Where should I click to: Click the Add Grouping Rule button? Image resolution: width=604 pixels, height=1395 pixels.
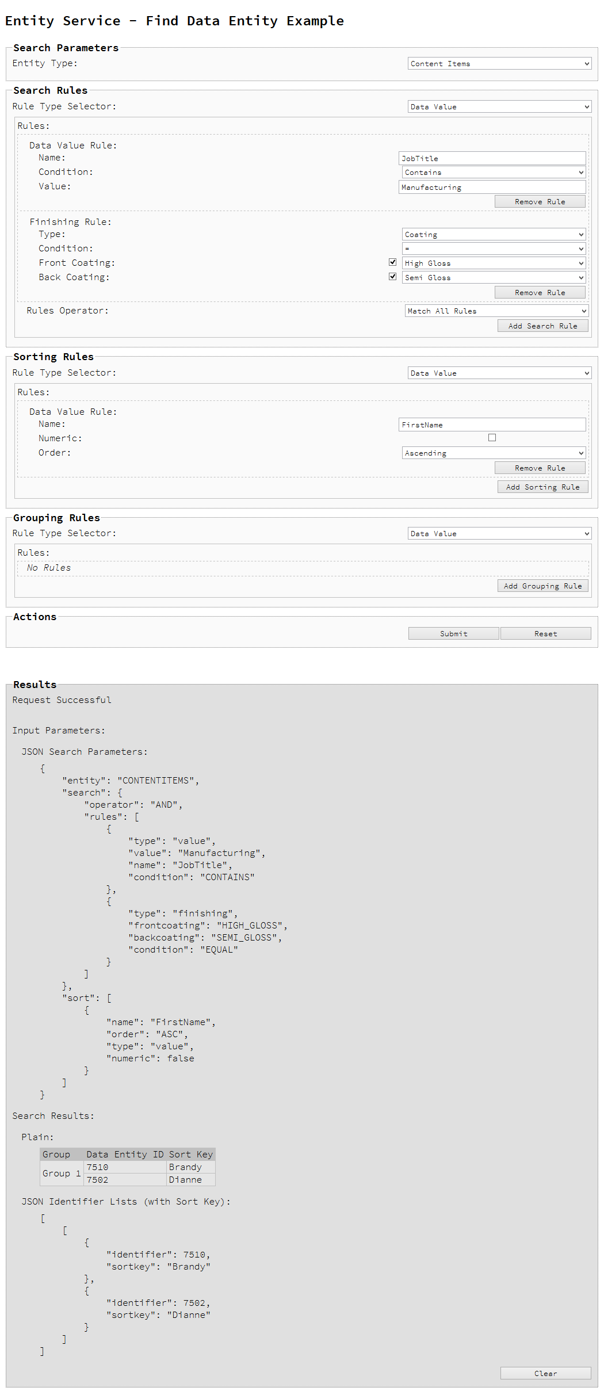point(542,586)
